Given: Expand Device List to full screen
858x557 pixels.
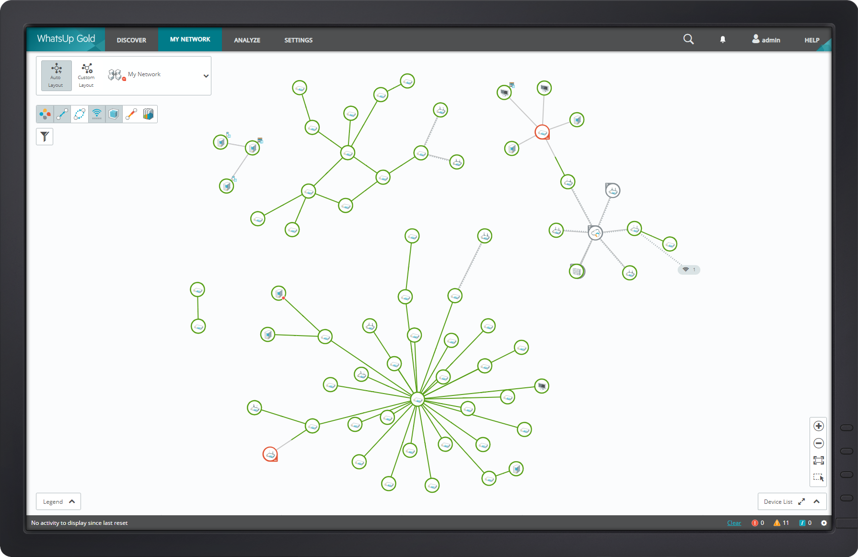Looking at the screenshot, I should (x=801, y=501).
